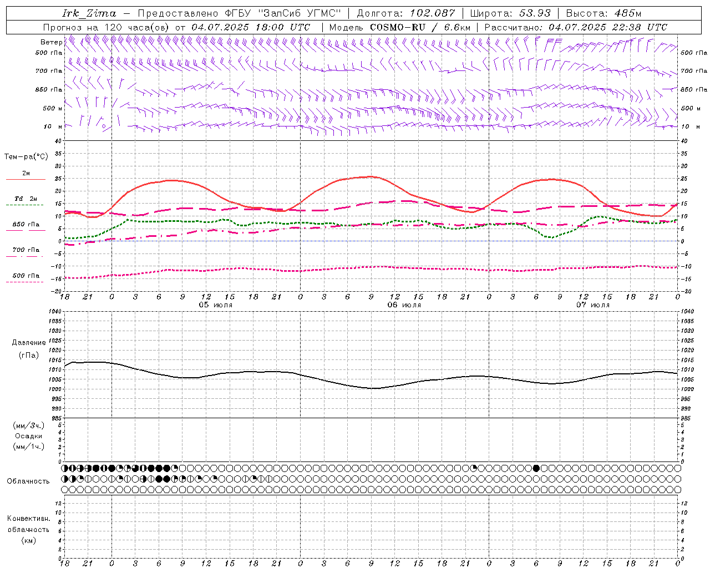Click the lone filled cloud circle on 07 июля

[536, 468]
